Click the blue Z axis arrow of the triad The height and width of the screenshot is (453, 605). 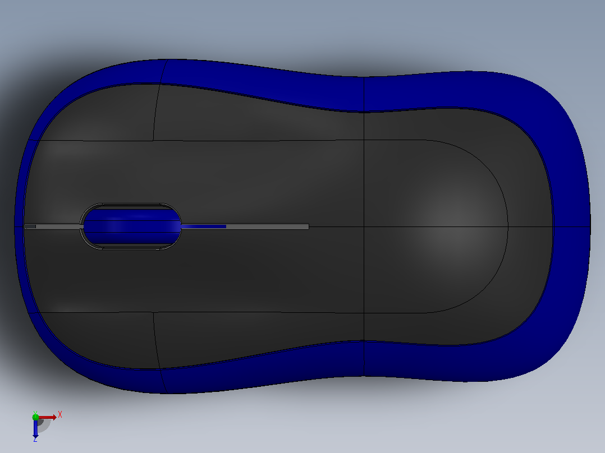[x=35, y=429]
